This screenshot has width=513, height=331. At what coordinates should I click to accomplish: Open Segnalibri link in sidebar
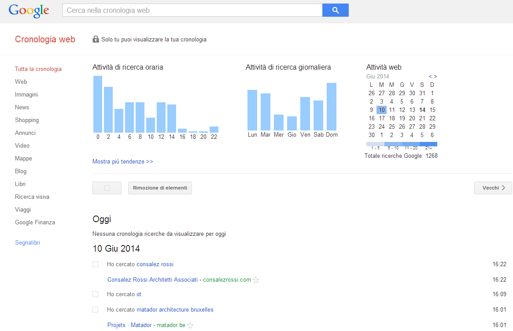(x=27, y=242)
